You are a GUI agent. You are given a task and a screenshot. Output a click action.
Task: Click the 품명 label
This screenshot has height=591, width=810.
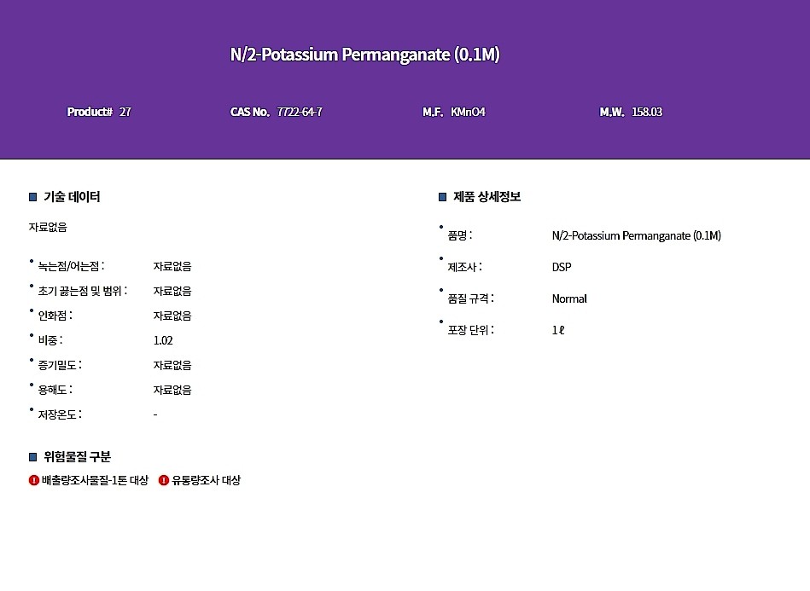460,236
